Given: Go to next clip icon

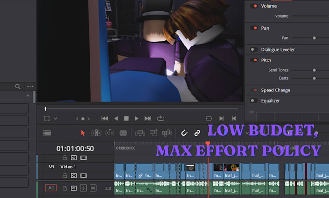Looking at the screenshot, I should (222, 119).
